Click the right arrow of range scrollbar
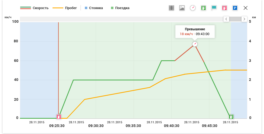Image resolution: width=264 pixels, height=134 pixels. point(244,19)
